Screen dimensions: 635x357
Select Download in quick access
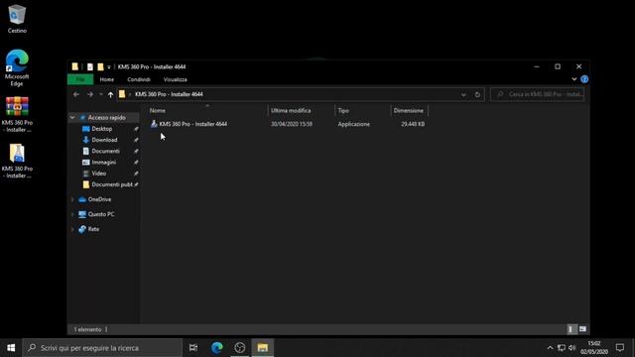tap(104, 140)
